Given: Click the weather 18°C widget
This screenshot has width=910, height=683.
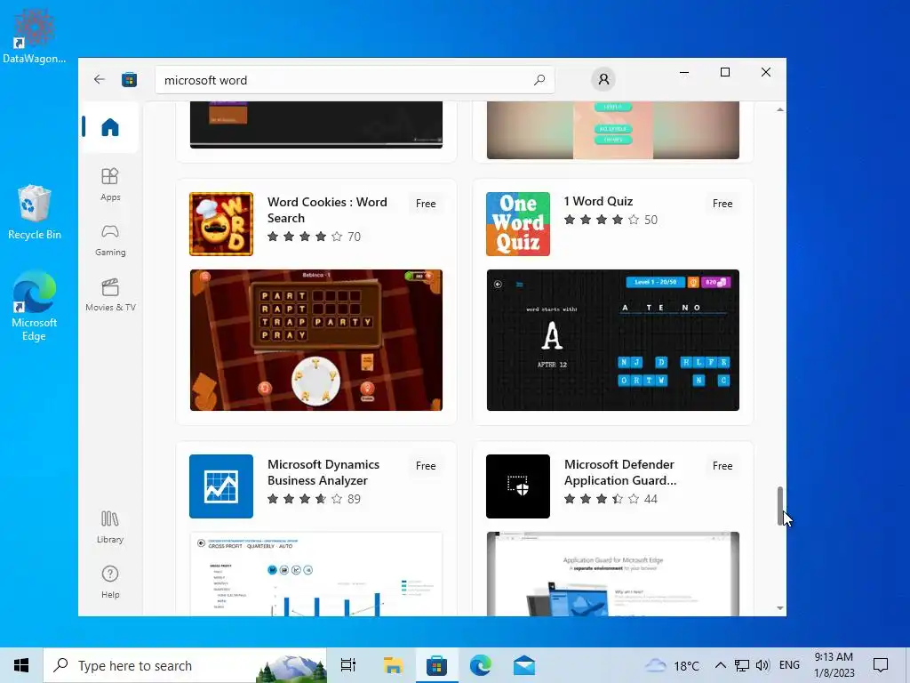Looking at the screenshot, I should (672, 665).
